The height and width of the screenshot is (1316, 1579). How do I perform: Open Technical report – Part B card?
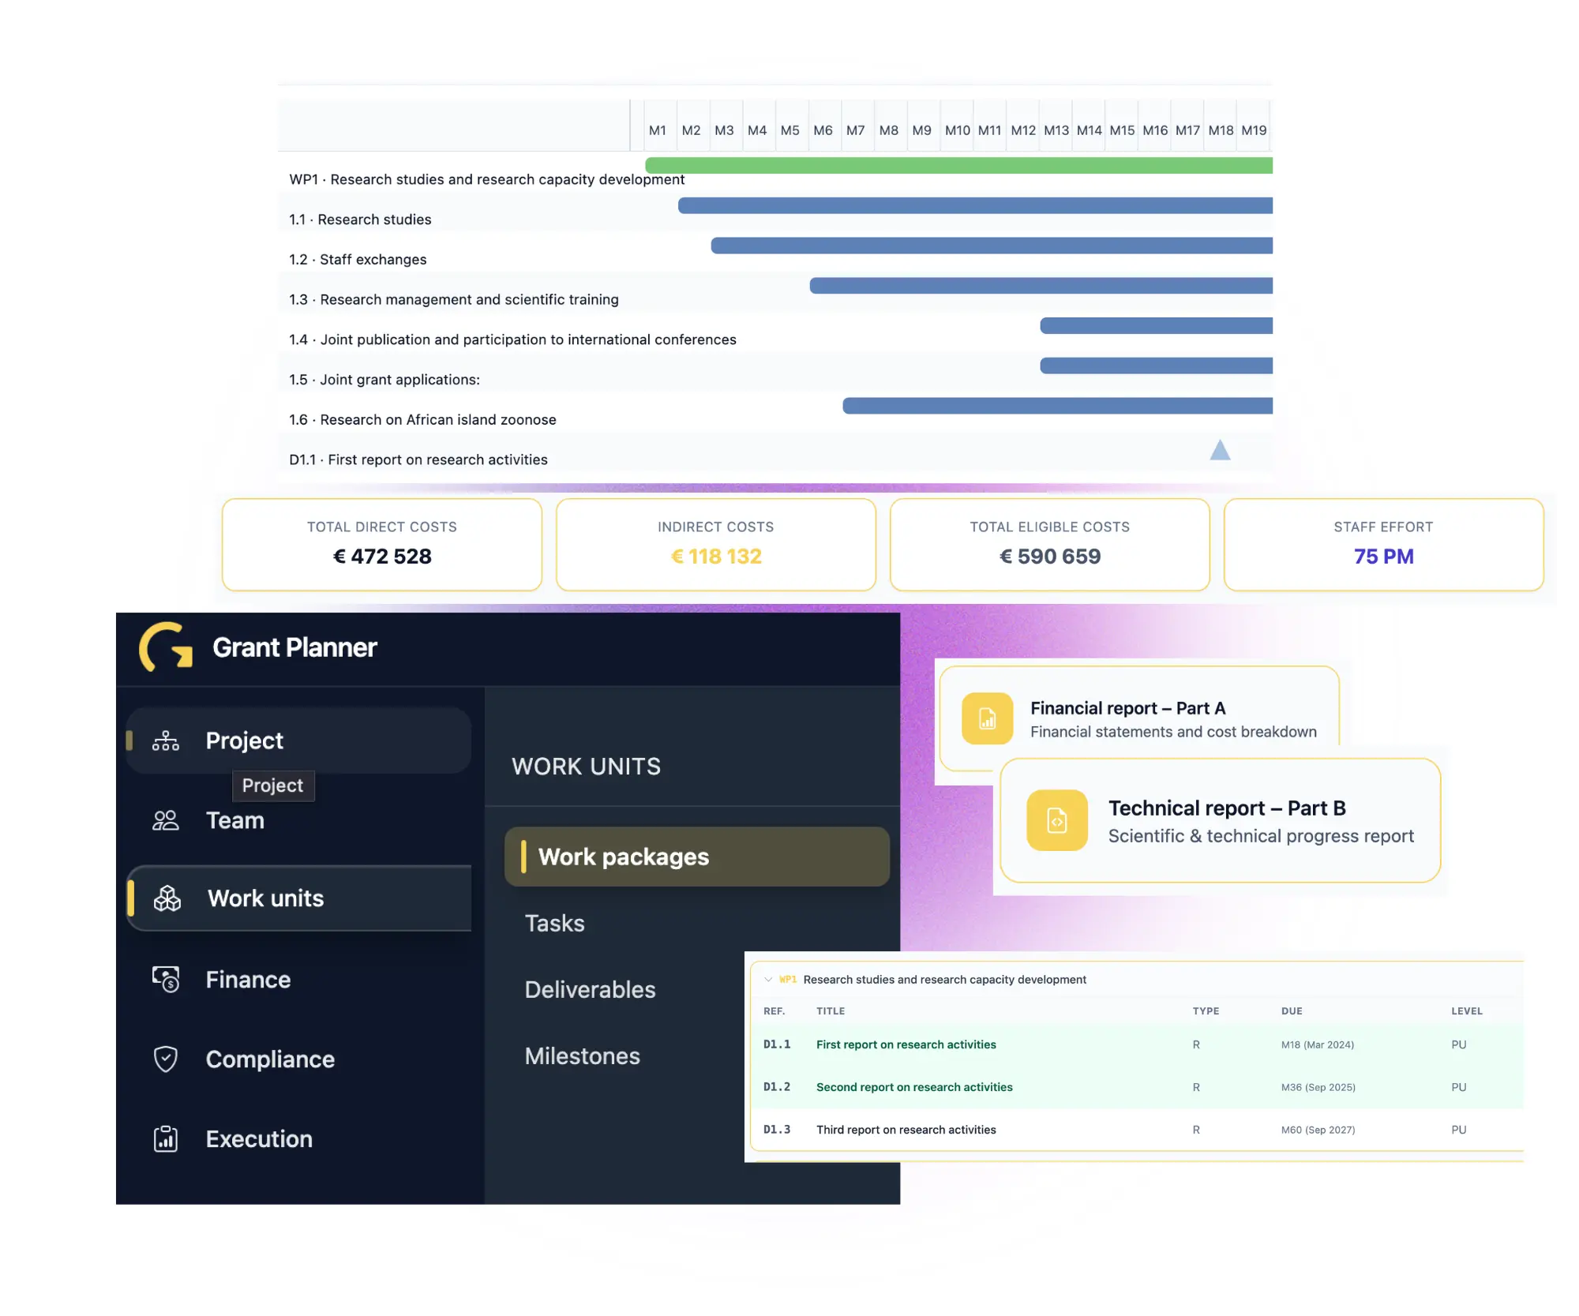coord(1220,820)
